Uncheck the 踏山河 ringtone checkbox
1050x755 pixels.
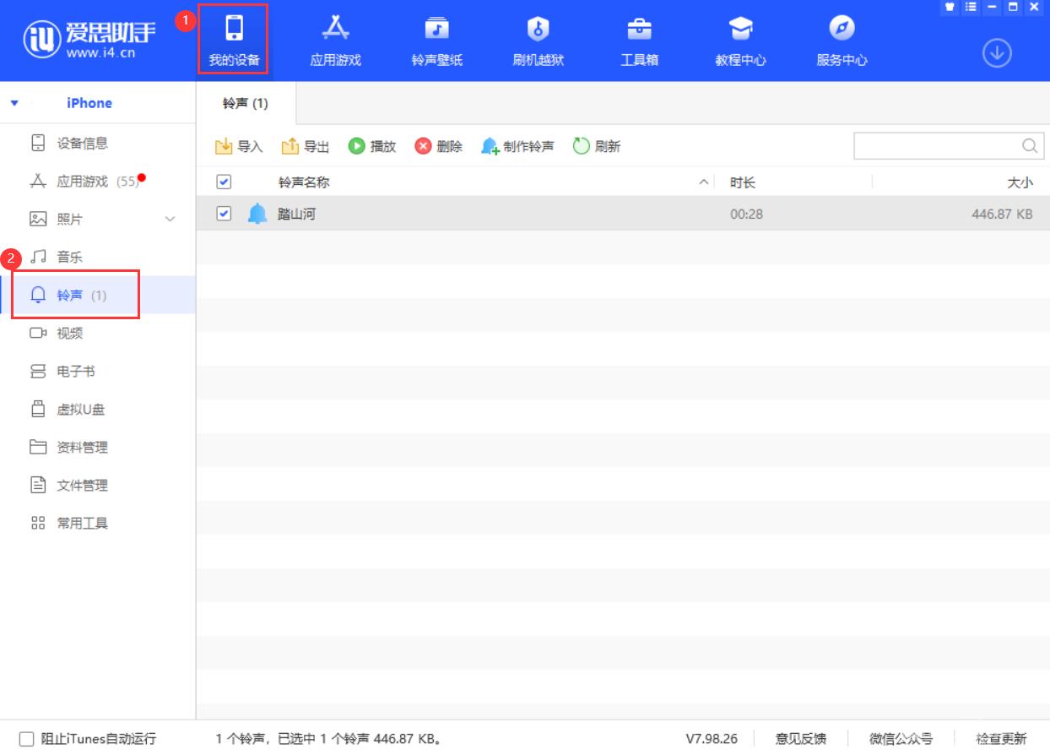pyautogui.click(x=224, y=214)
